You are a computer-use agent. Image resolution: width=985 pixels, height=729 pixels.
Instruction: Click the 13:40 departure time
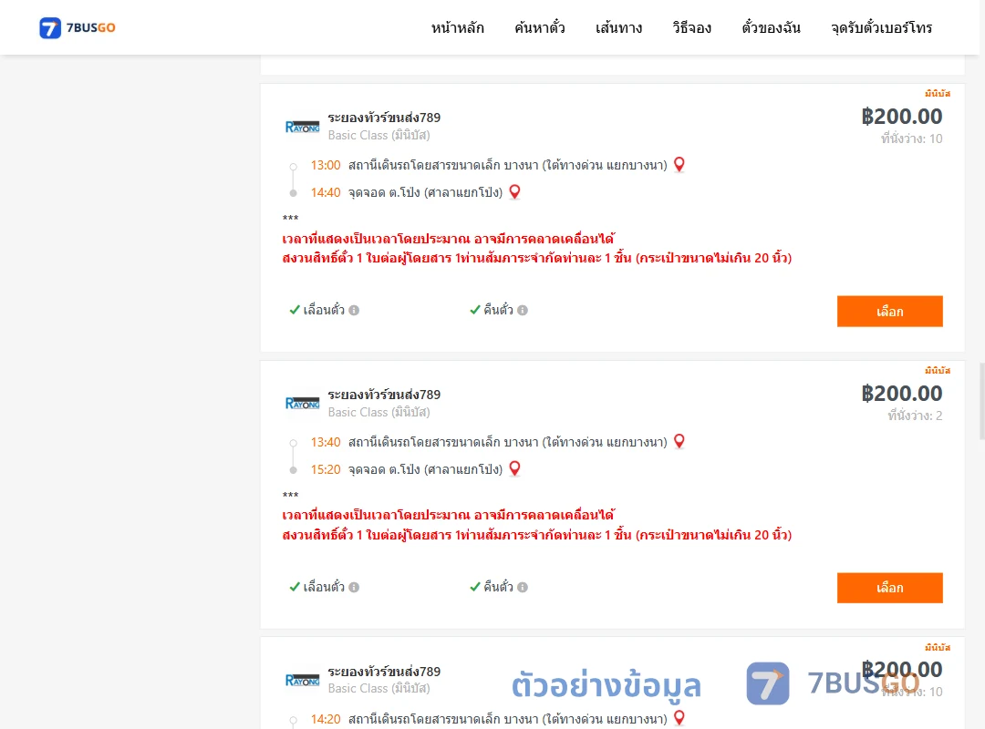pyautogui.click(x=326, y=442)
